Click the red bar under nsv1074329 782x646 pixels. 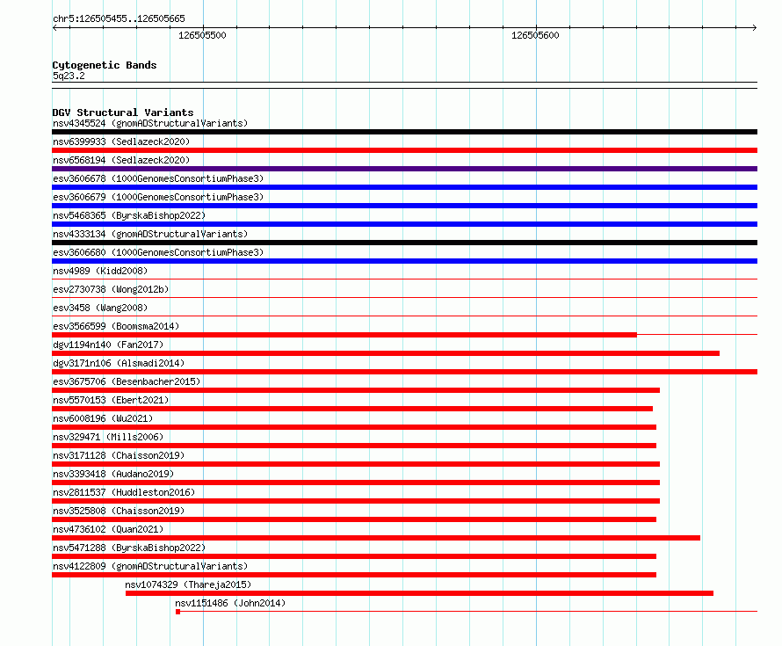pyautogui.click(x=419, y=593)
